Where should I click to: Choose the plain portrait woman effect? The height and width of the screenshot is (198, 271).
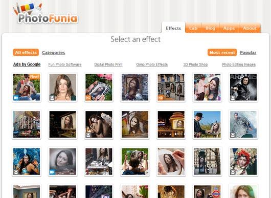(x=63, y=87)
